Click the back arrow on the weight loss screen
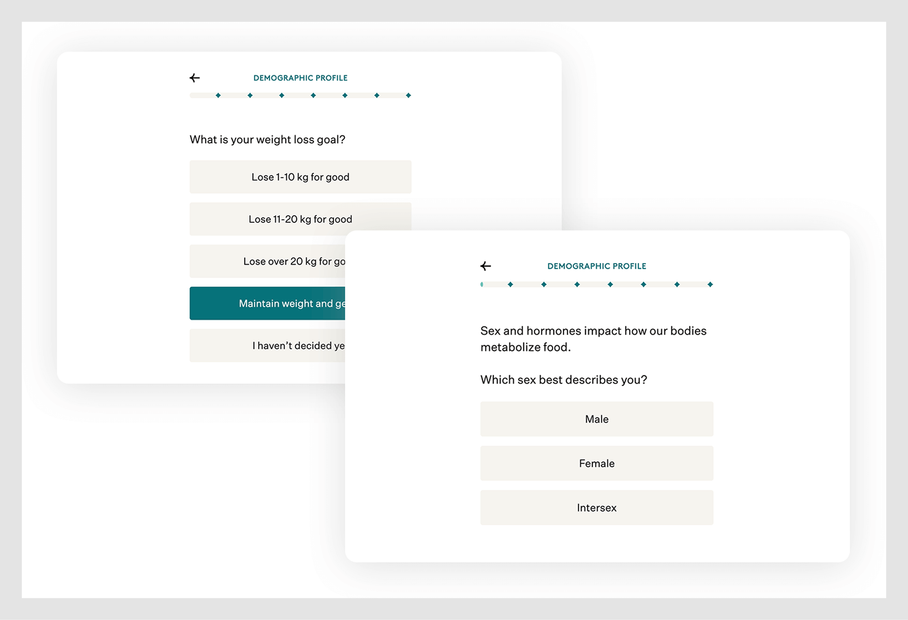The image size is (908, 620). point(195,78)
